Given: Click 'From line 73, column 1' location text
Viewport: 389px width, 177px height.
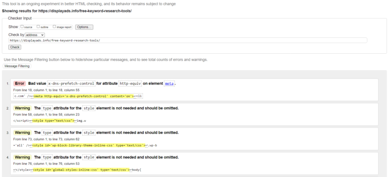Looking at the screenshot, I should click(x=46, y=139).
